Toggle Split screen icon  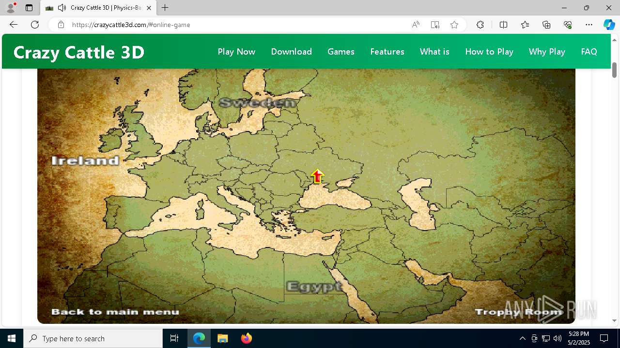tap(503, 25)
